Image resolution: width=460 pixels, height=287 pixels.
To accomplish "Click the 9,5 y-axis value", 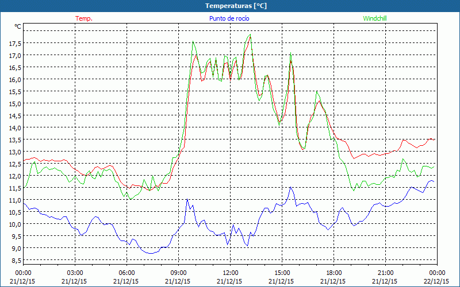I will tap(17, 236).
